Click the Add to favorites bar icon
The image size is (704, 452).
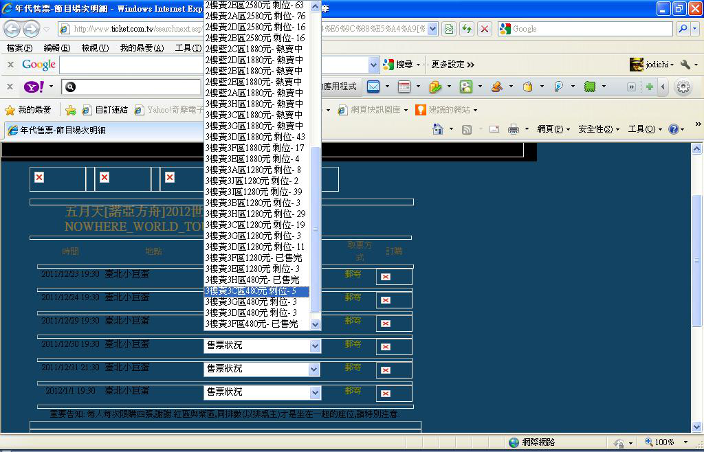click(71, 110)
